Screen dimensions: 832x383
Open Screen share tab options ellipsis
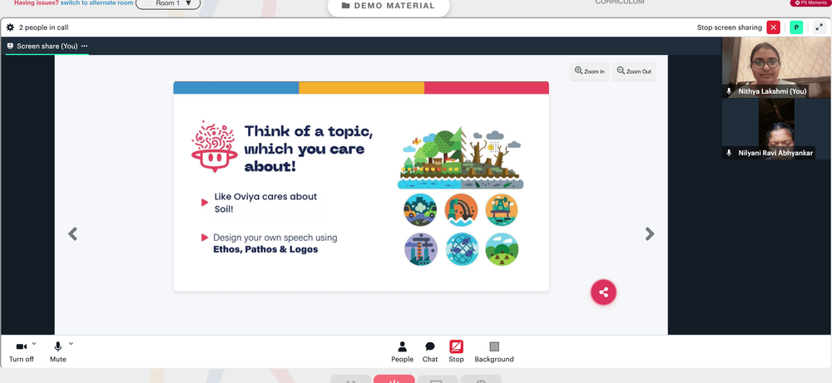coord(84,46)
